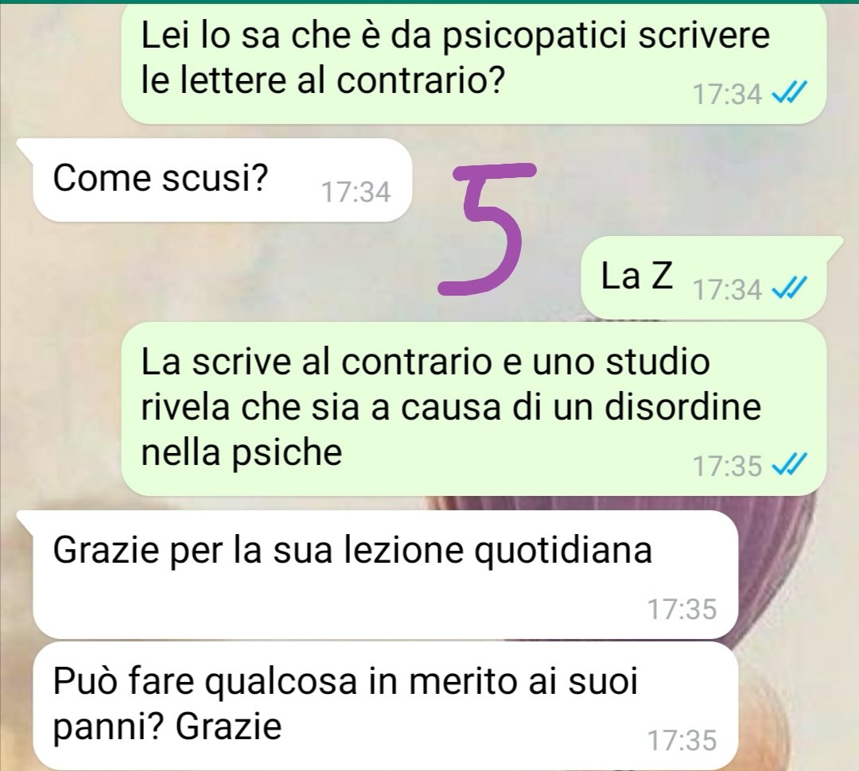Click the 17:34 timestamp on "Come scusi?"
This screenshot has width=859, height=771.
tap(356, 192)
